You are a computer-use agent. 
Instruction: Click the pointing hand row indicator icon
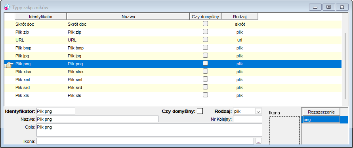click(x=9, y=65)
